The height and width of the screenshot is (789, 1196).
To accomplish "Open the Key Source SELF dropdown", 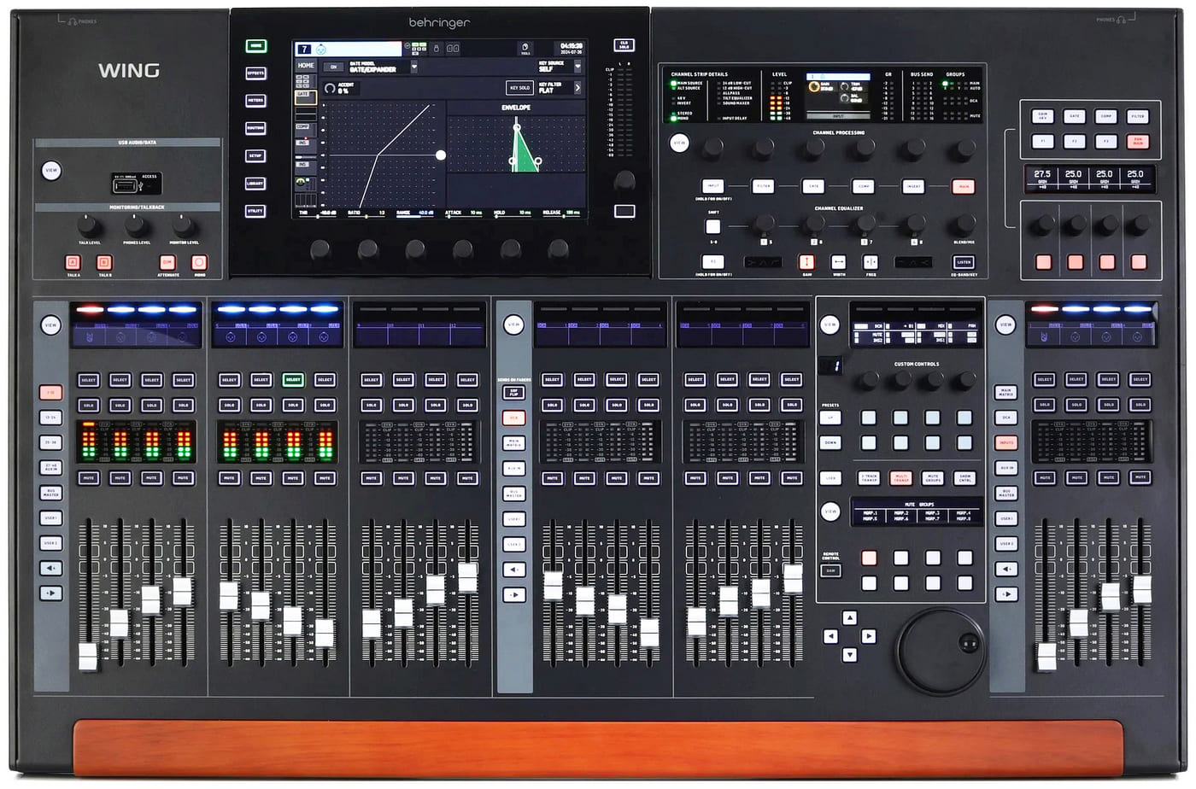I will coord(577,67).
